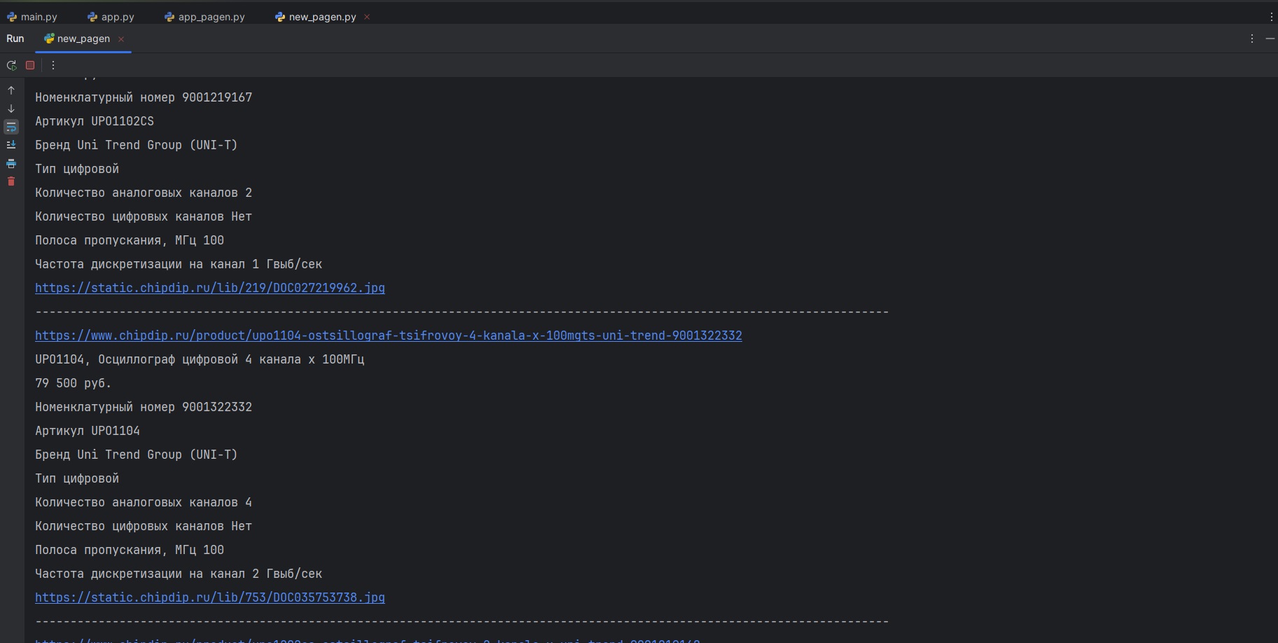Click the text 'Артикул UPO1102CS'
The height and width of the screenshot is (643, 1278).
click(95, 121)
